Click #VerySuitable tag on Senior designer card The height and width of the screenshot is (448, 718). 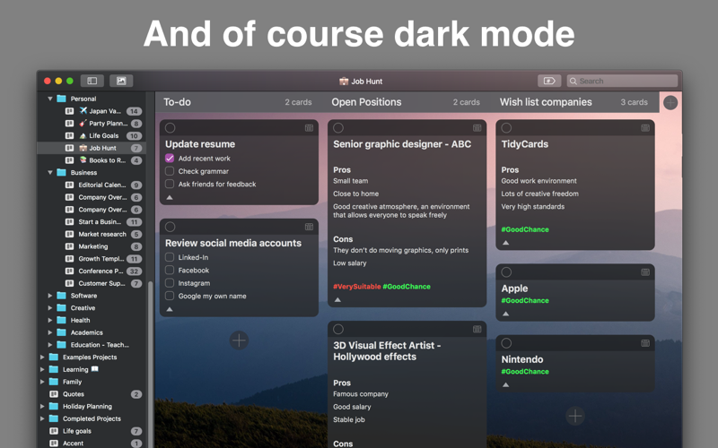coord(356,287)
